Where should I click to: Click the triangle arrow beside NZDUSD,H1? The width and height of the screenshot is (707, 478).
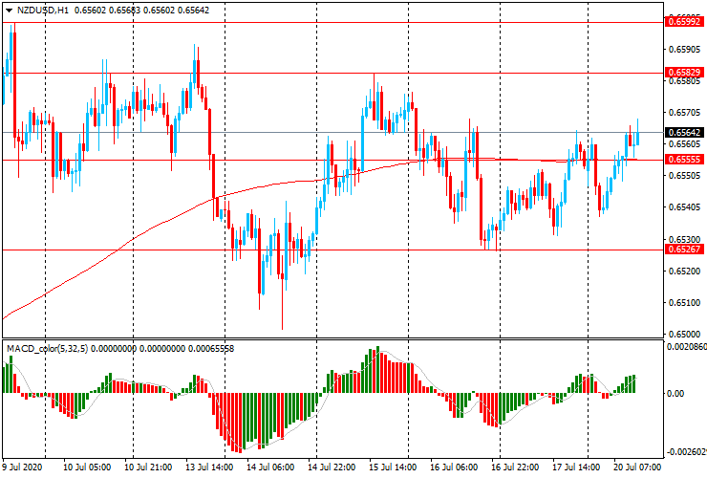9,10
